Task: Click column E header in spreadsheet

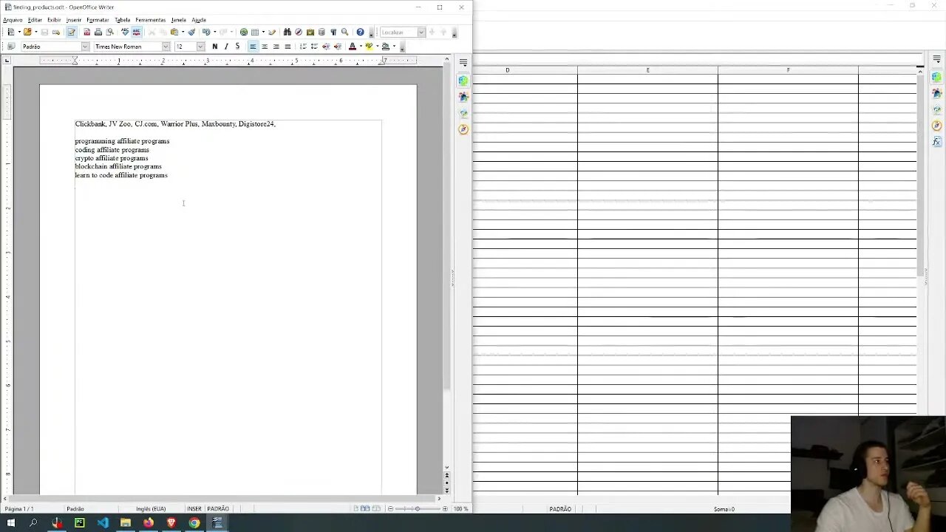Action: (647, 70)
